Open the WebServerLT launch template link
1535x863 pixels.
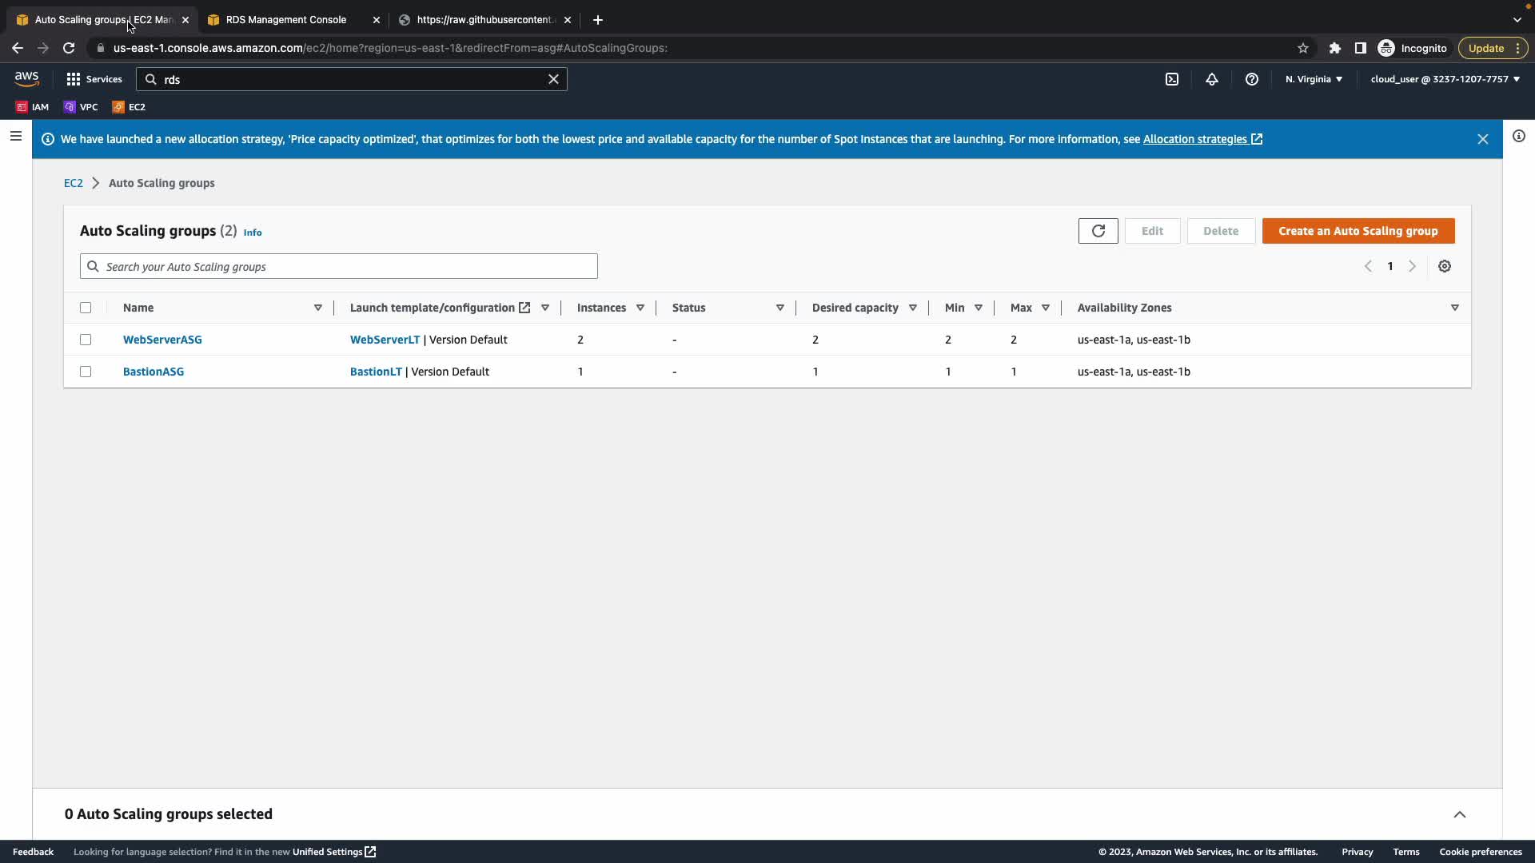click(x=385, y=340)
